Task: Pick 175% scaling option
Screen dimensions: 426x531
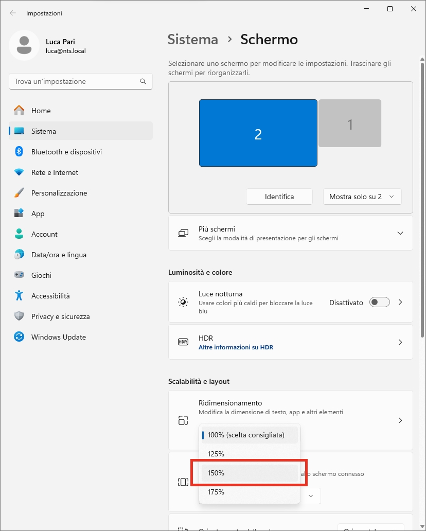Action: [x=250, y=492]
